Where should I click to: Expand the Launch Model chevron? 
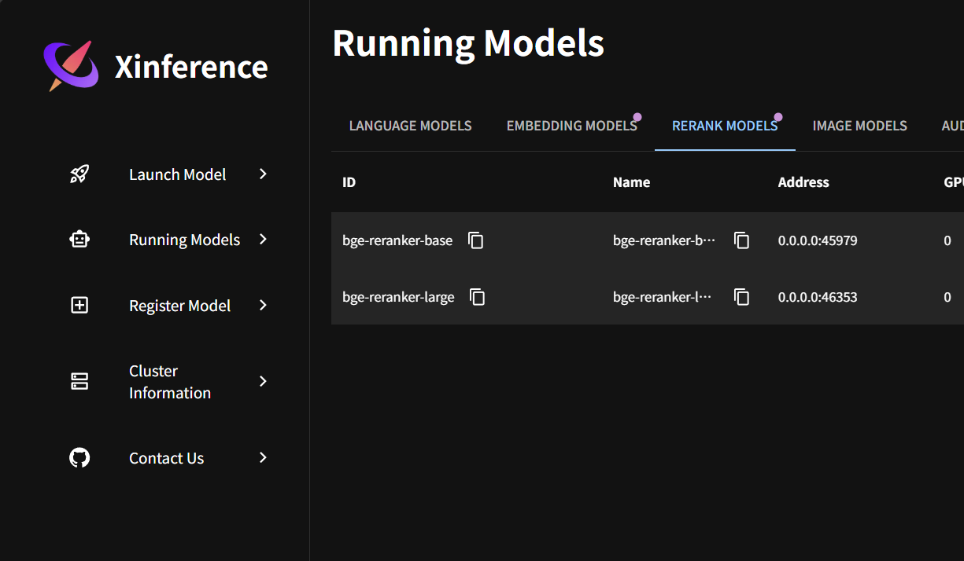pos(263,174)
